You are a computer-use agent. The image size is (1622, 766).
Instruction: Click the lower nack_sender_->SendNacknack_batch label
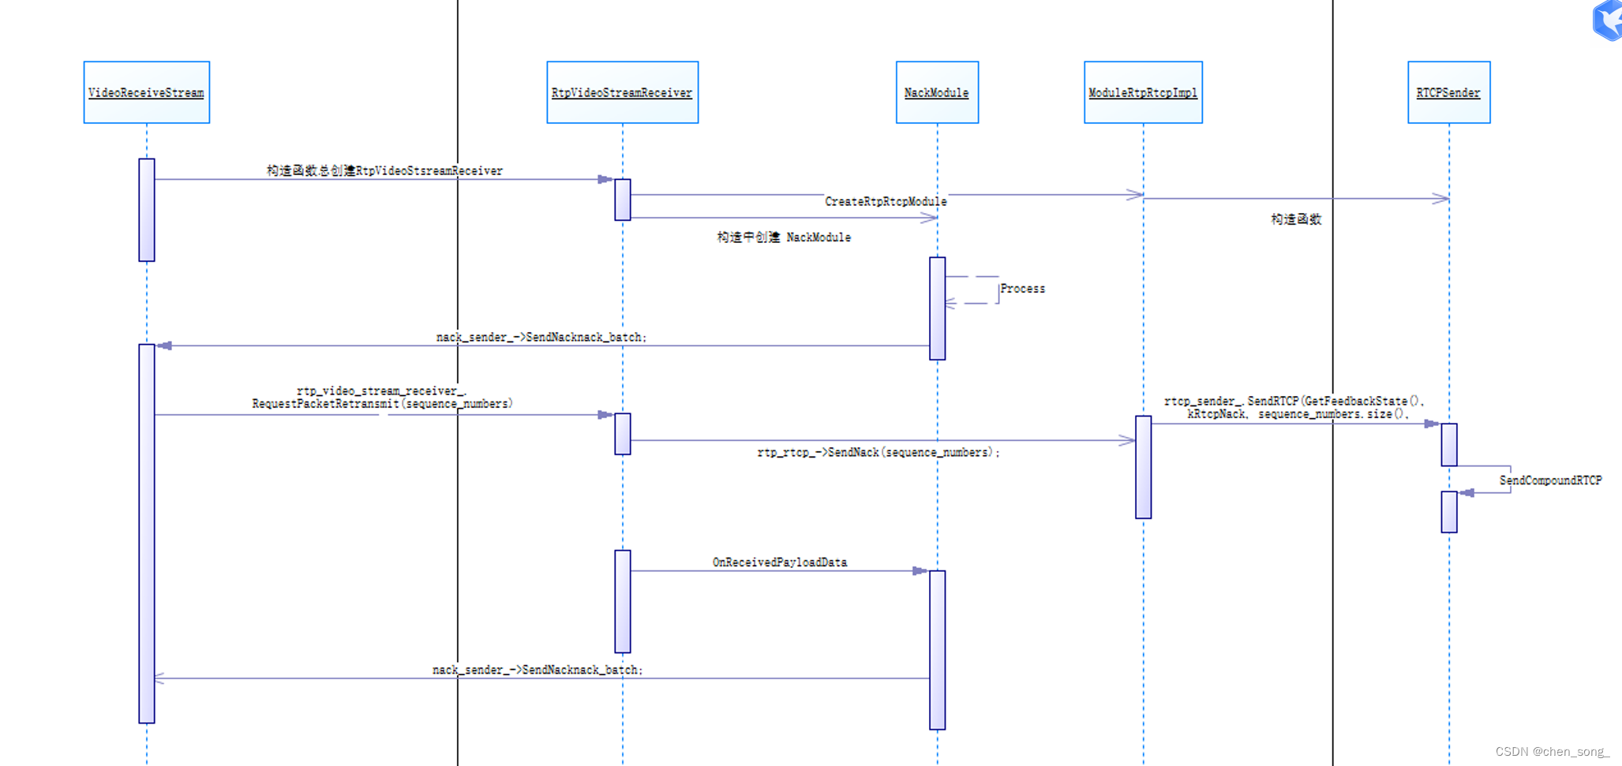click(x=538, y=670)
